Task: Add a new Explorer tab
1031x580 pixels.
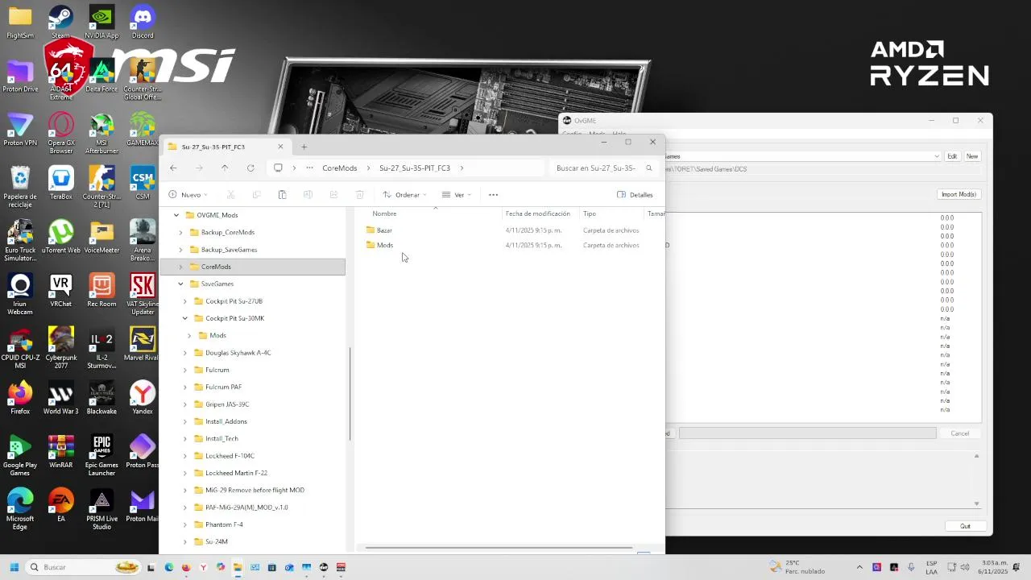Action: [x=304, y=147]
